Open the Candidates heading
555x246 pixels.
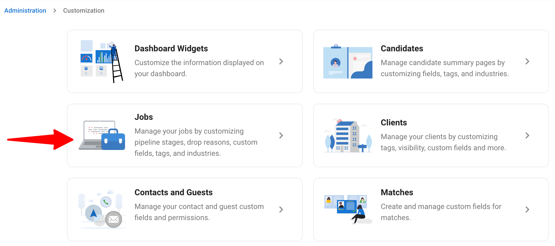point(402,48)
